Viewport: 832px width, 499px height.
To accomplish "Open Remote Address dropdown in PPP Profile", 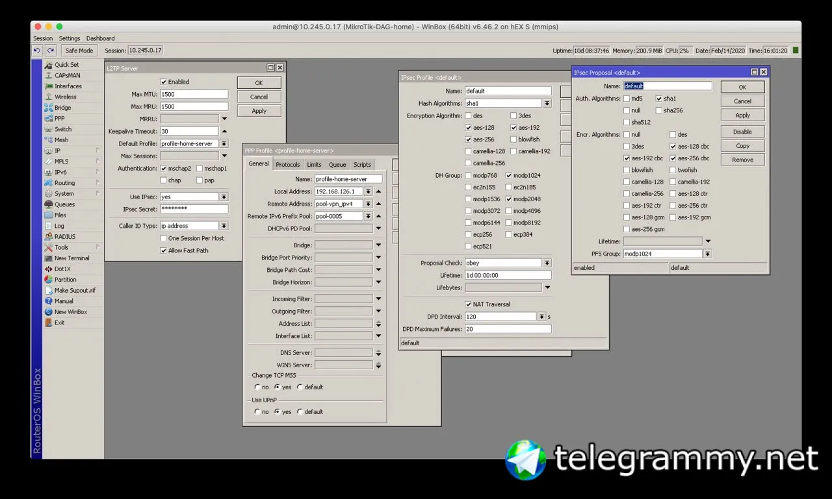I will coord(369,204).
